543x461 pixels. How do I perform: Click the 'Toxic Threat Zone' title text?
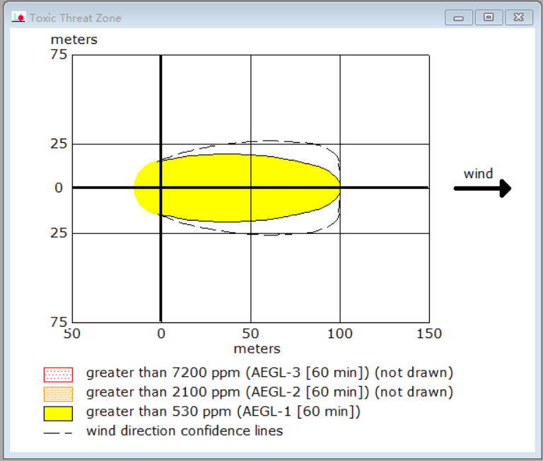pos(76,18)
